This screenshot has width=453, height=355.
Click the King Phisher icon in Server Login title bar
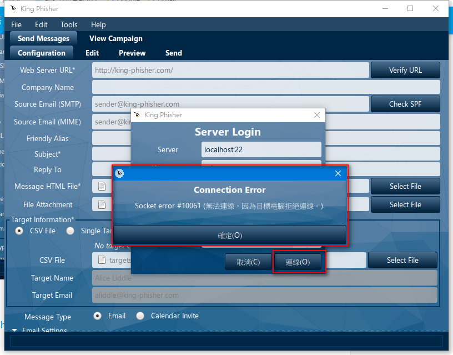tap(137, 115)
